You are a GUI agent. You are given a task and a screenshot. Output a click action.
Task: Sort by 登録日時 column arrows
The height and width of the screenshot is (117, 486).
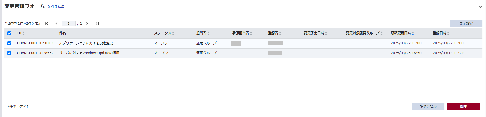point(448,33)
